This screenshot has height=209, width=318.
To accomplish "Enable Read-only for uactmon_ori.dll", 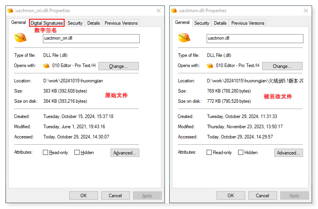I will (46, 153).
